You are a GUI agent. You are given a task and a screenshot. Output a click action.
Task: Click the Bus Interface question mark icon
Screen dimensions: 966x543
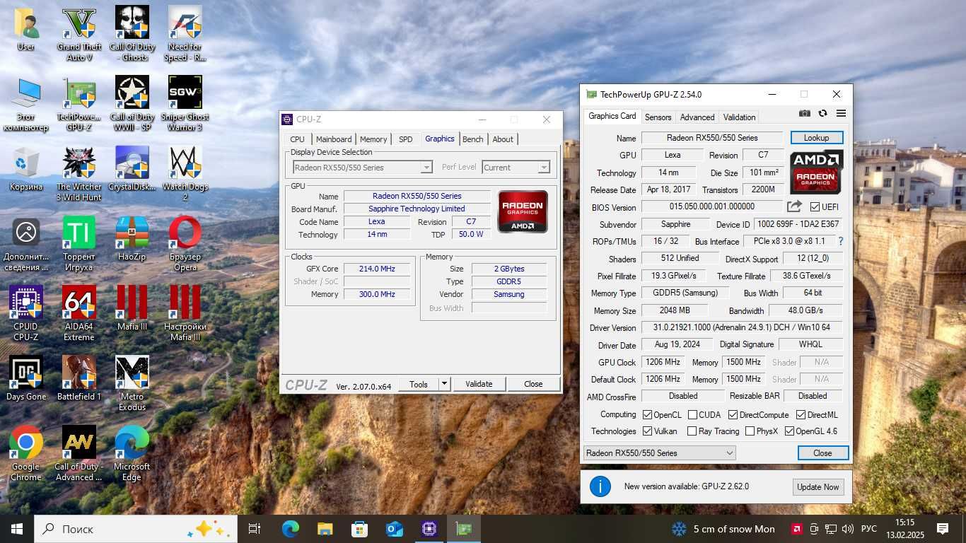(x=841, y=241)
